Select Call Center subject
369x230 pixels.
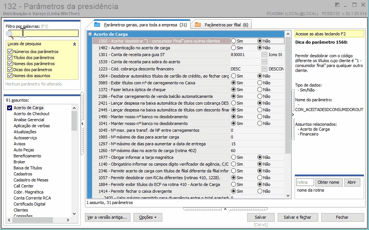24,186
